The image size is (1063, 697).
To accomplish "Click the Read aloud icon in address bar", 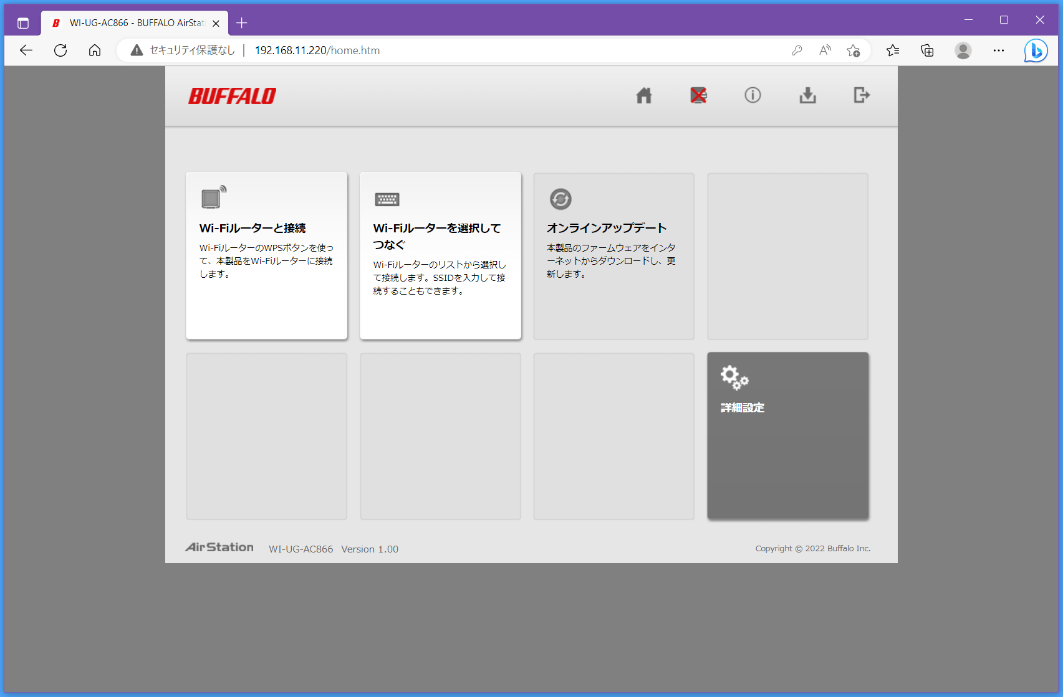I will [x=825, y=50].
